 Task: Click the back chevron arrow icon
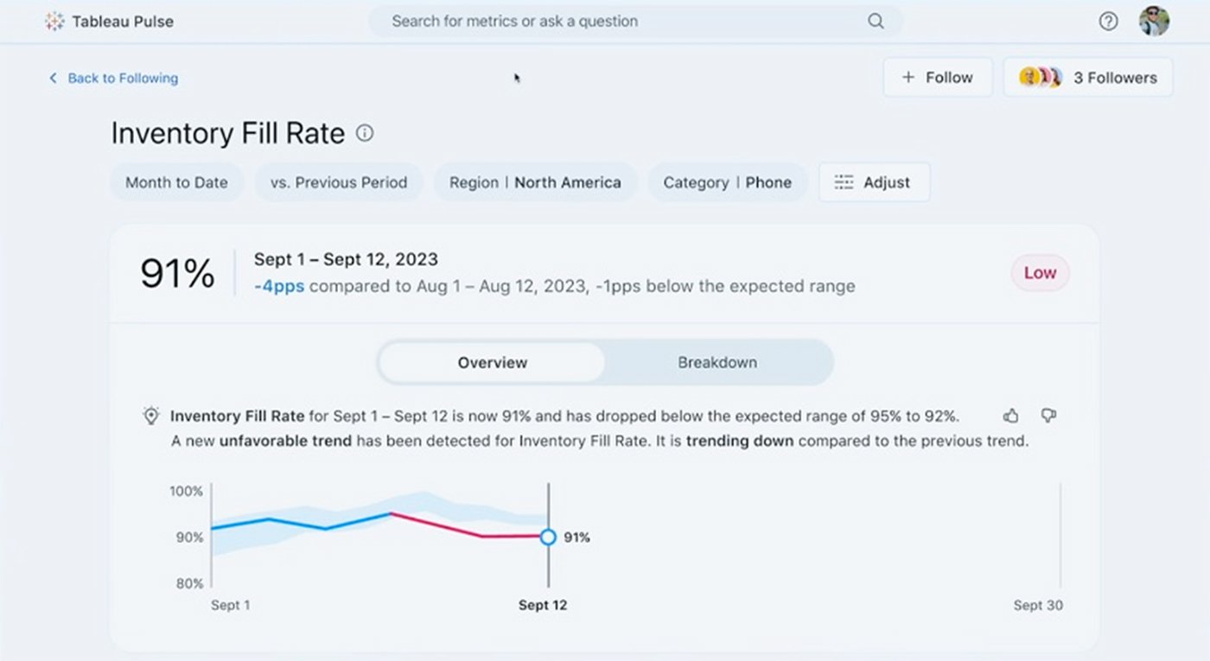point(53,78)
